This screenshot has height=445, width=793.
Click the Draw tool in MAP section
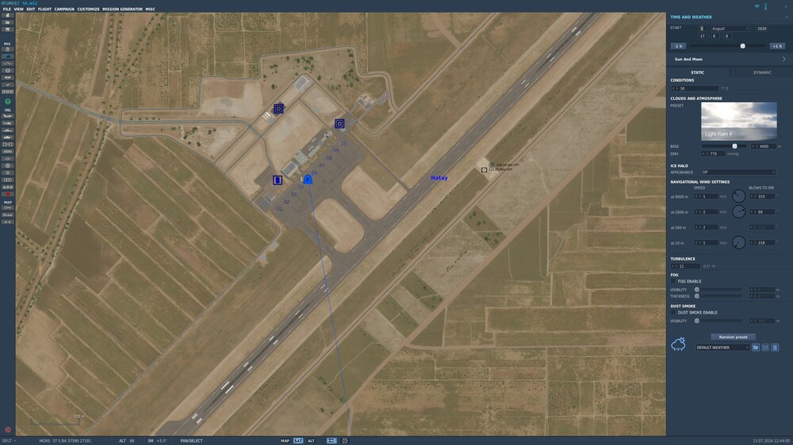[x=8, y=215]
